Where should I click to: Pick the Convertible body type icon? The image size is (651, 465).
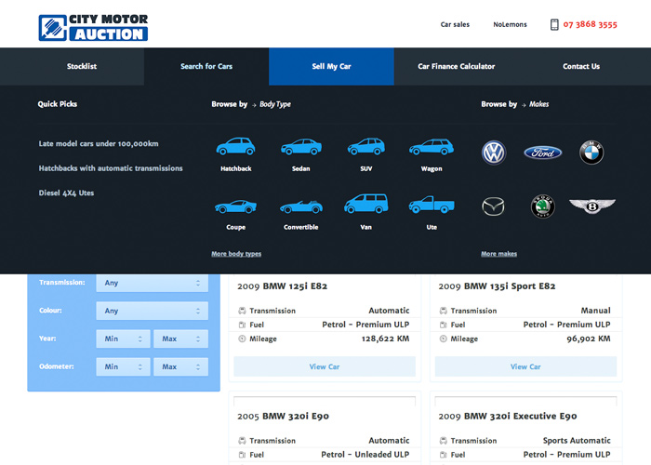point(301,206)
